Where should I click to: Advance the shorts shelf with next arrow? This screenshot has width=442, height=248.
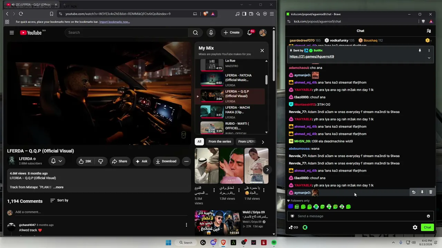pos(267,169)
